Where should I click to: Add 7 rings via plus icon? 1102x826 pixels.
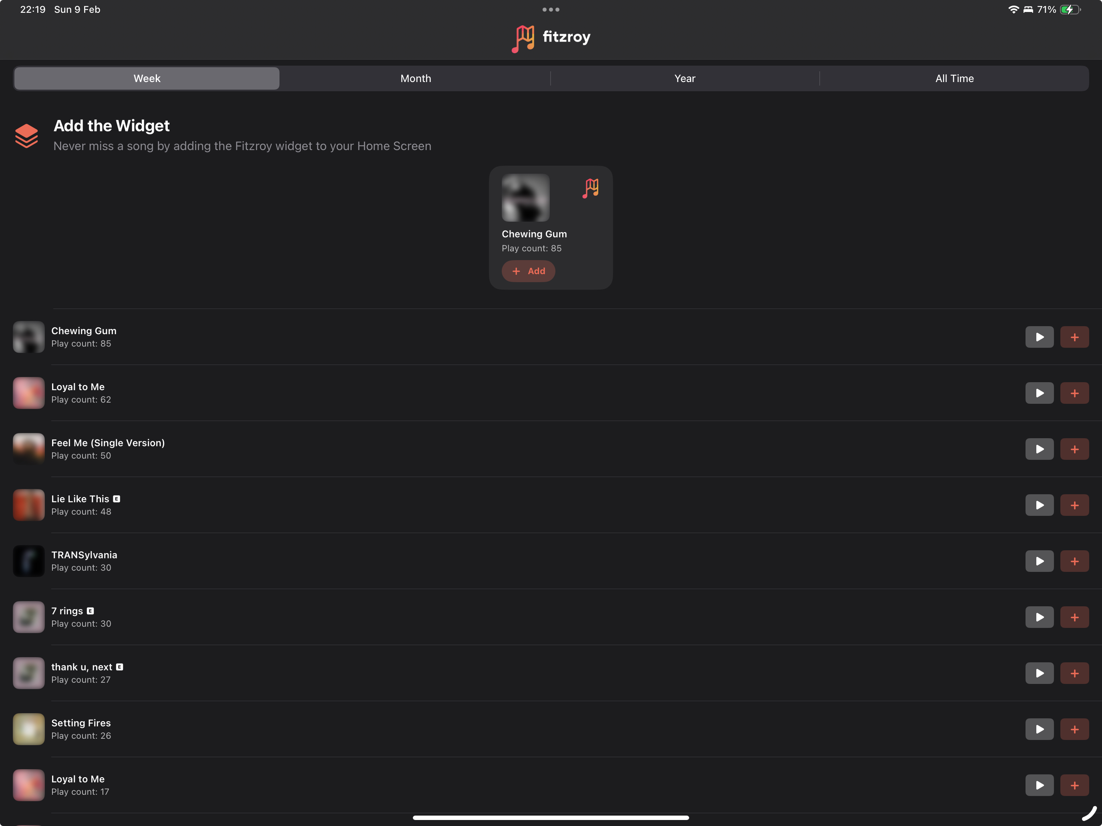pyautogui.click(x=1074, y=617)
